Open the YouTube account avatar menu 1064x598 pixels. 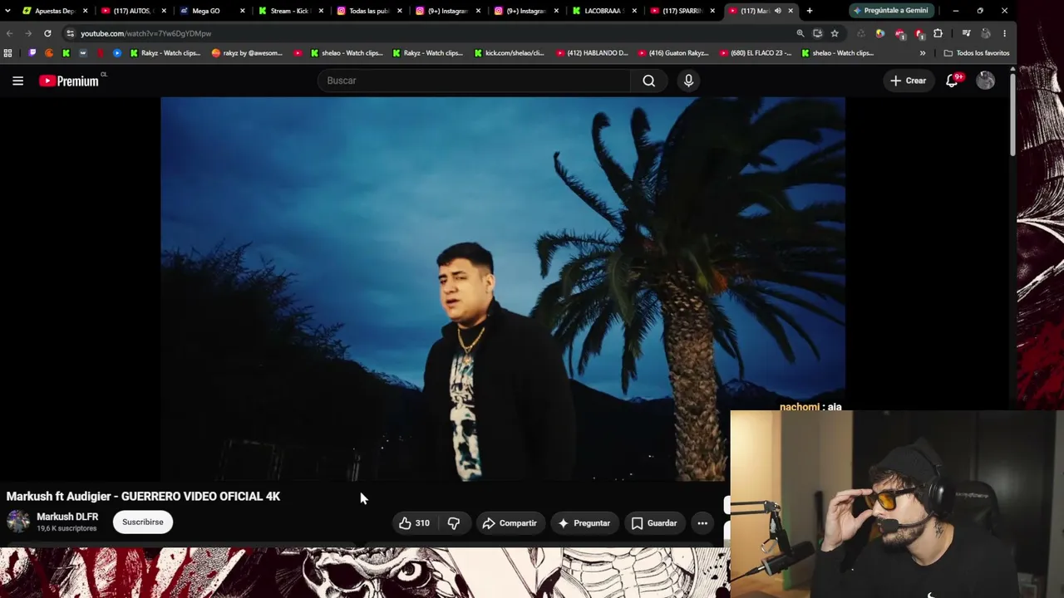pos(985,81)
